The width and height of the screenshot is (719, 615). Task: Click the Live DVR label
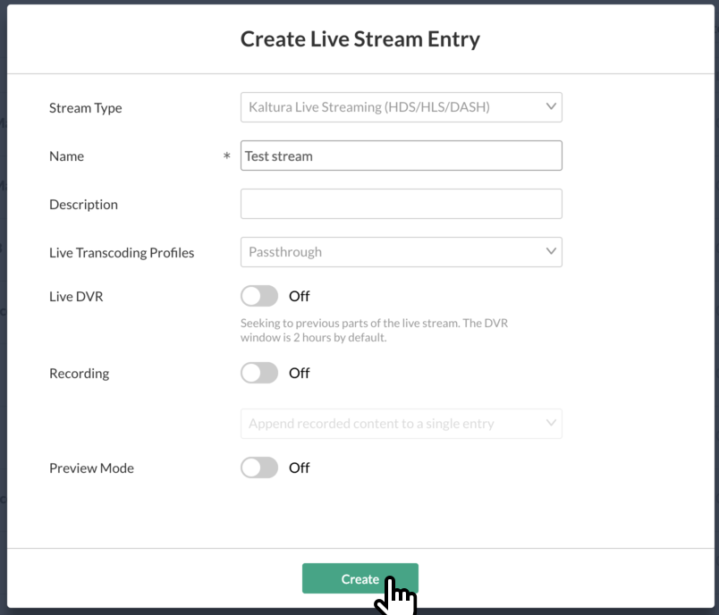click(x=76, y=297)
